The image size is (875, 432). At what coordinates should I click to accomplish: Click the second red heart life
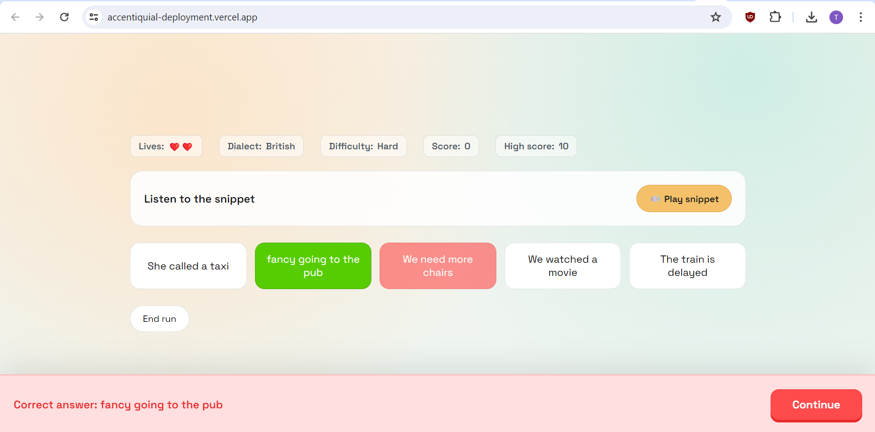[187, 147]
